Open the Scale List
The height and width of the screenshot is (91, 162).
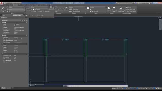[128, 7]
